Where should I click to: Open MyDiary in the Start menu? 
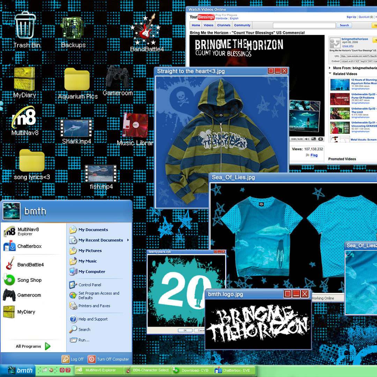[19, 312]
